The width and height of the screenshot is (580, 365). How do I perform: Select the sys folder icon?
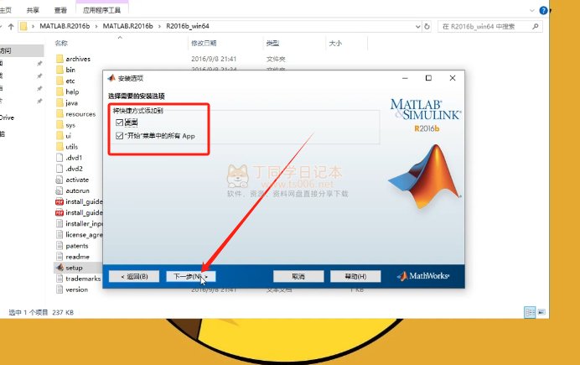point(60,125)
